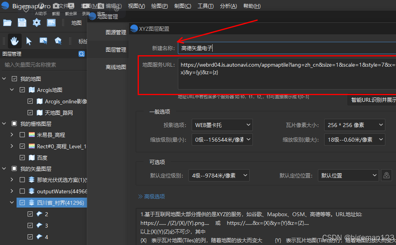396x245 pixels.
Task: Click the 四川省_村界 layer stack icon
Action: click(x=32, y=202)
